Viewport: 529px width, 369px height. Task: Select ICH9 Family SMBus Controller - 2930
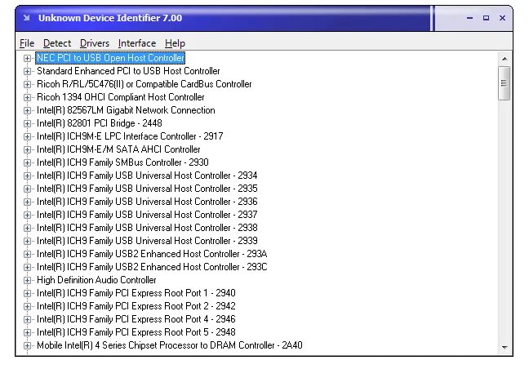pyautogui.click(x=122, y=162)
